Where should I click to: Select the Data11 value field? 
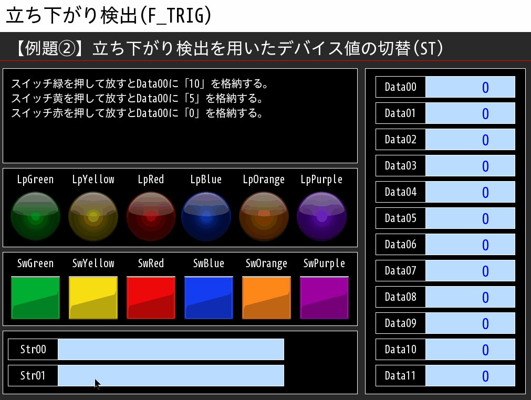pyautogui.click(x=470, y=376)
